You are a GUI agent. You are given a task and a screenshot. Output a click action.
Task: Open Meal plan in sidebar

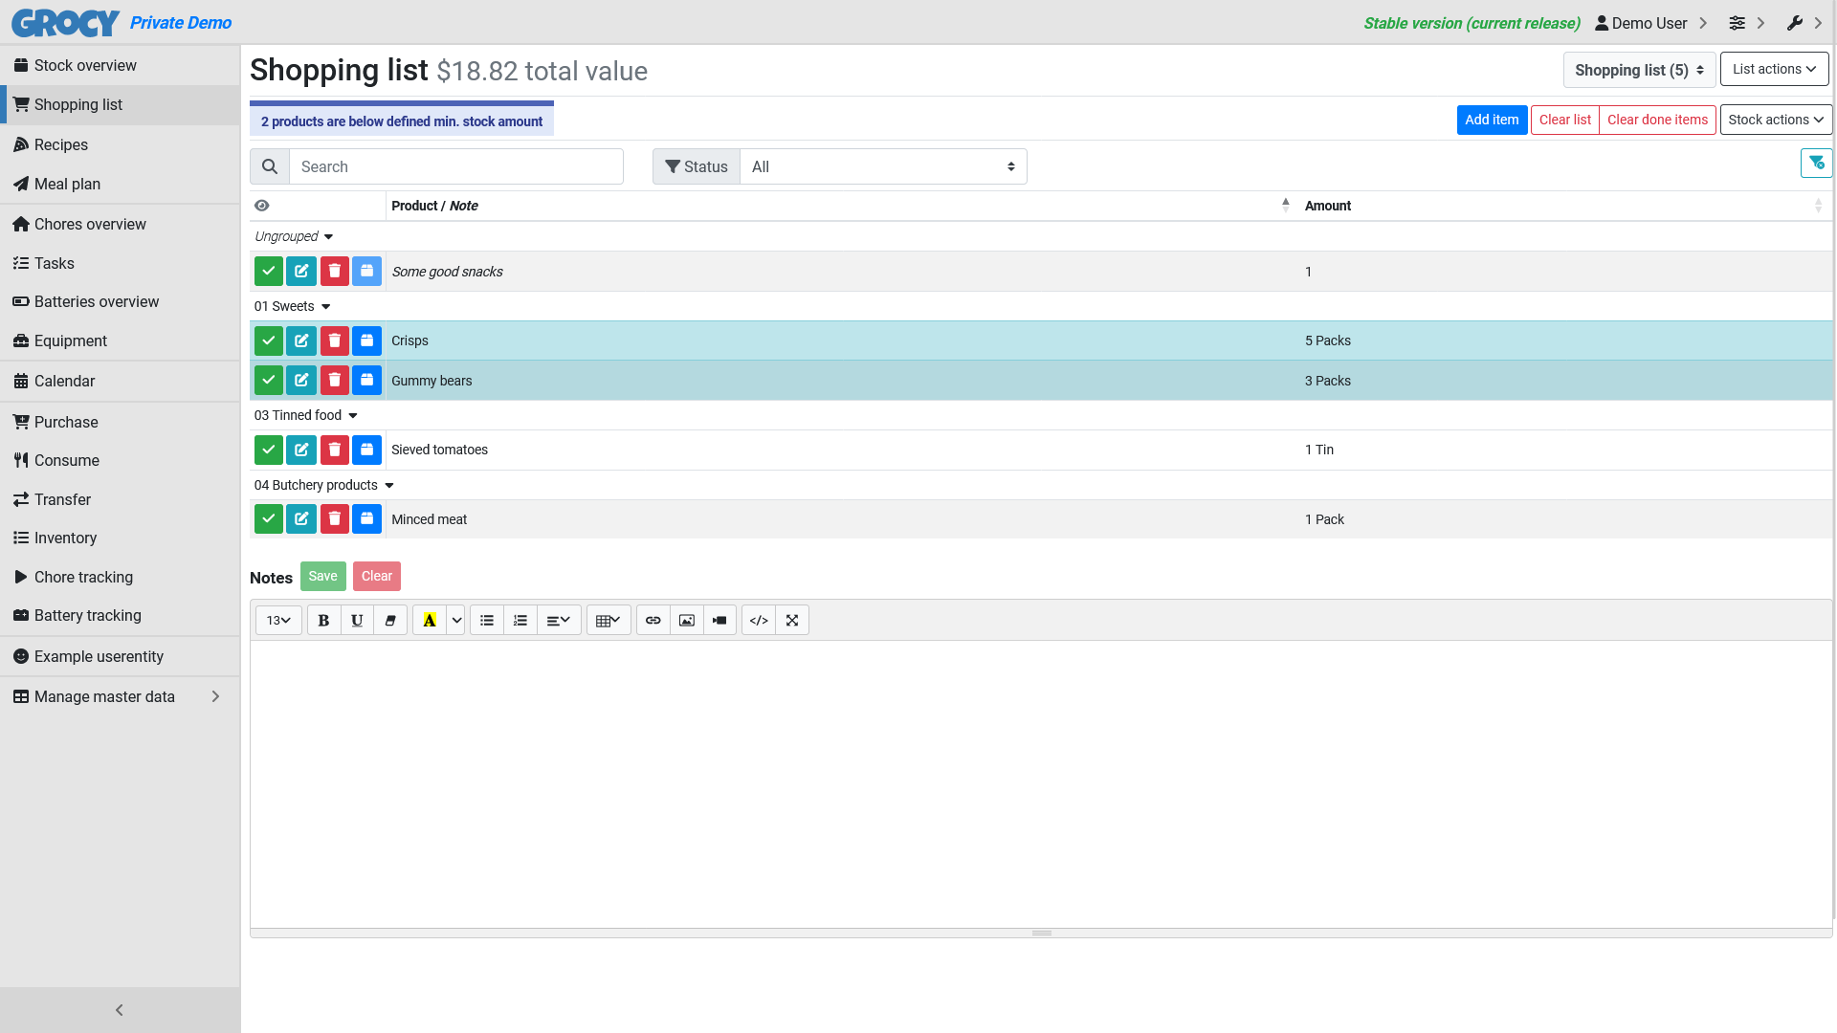(120, 184)
